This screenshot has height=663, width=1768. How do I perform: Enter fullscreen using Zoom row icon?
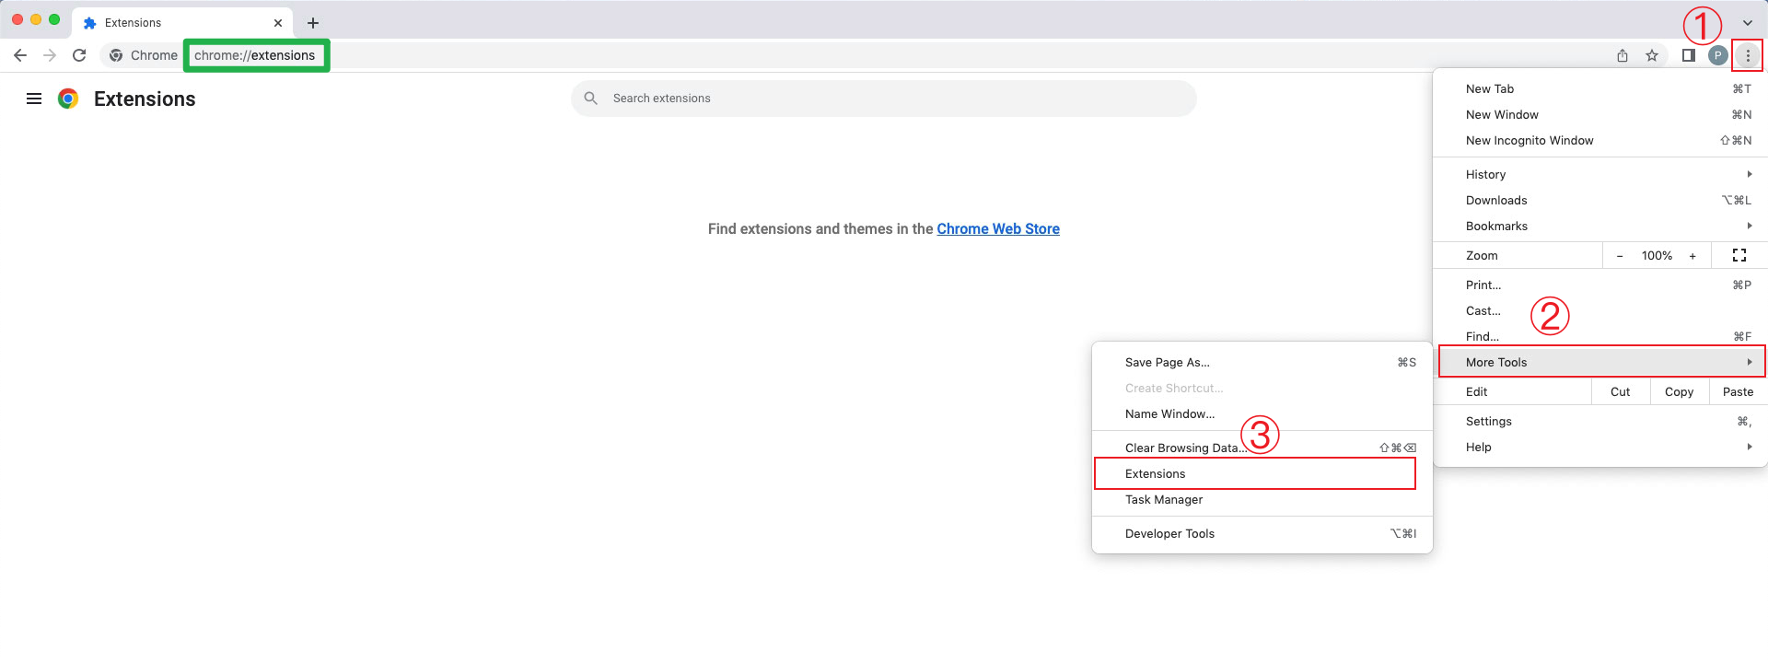coord(1739,255)
